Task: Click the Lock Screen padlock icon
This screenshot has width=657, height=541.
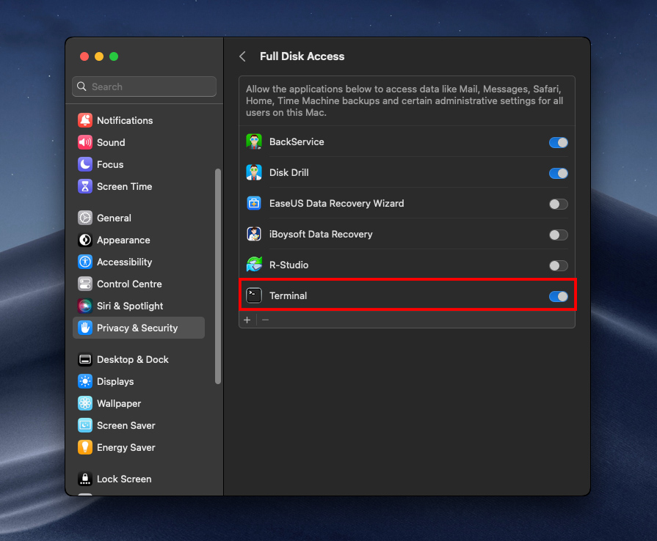Action: click(85, 479)
